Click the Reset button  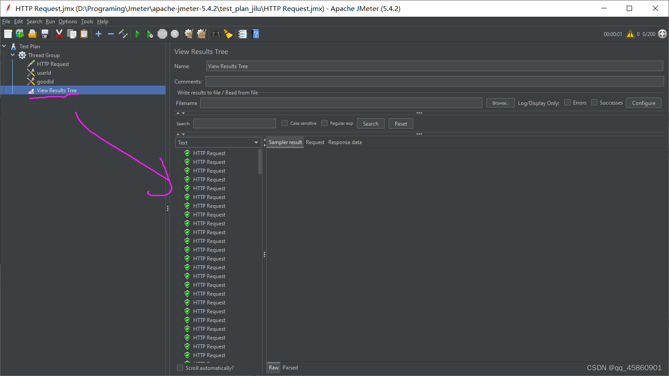click(401, 123)
